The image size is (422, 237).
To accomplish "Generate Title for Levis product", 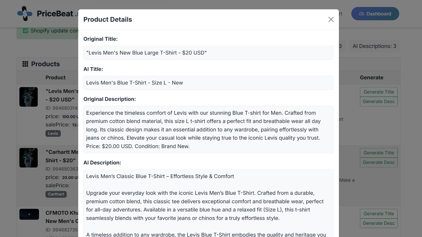I will pos(378,92).
